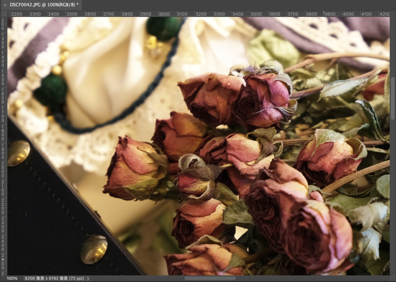
Task: Expand the status bar info arrow
Action: [x=88, y=278]
